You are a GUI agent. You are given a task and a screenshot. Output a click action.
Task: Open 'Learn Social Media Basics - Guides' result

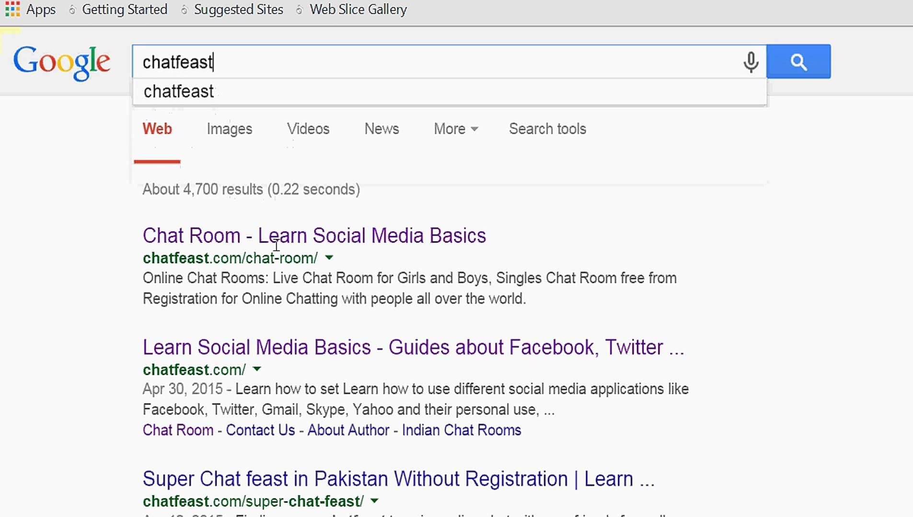tap(413, 347)
